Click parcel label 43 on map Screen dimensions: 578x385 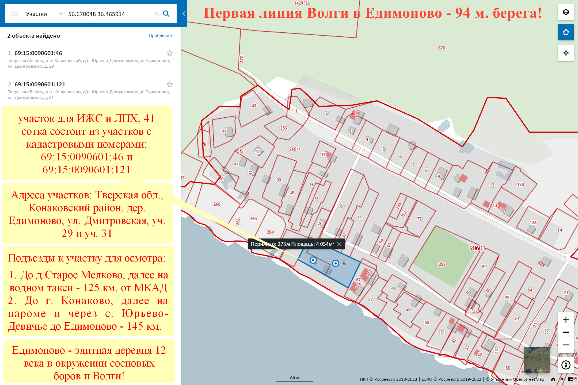click(x=254, y=106)
